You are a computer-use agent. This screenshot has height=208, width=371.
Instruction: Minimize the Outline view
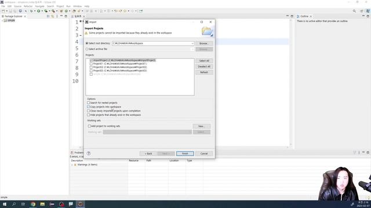tap(363, 16)
